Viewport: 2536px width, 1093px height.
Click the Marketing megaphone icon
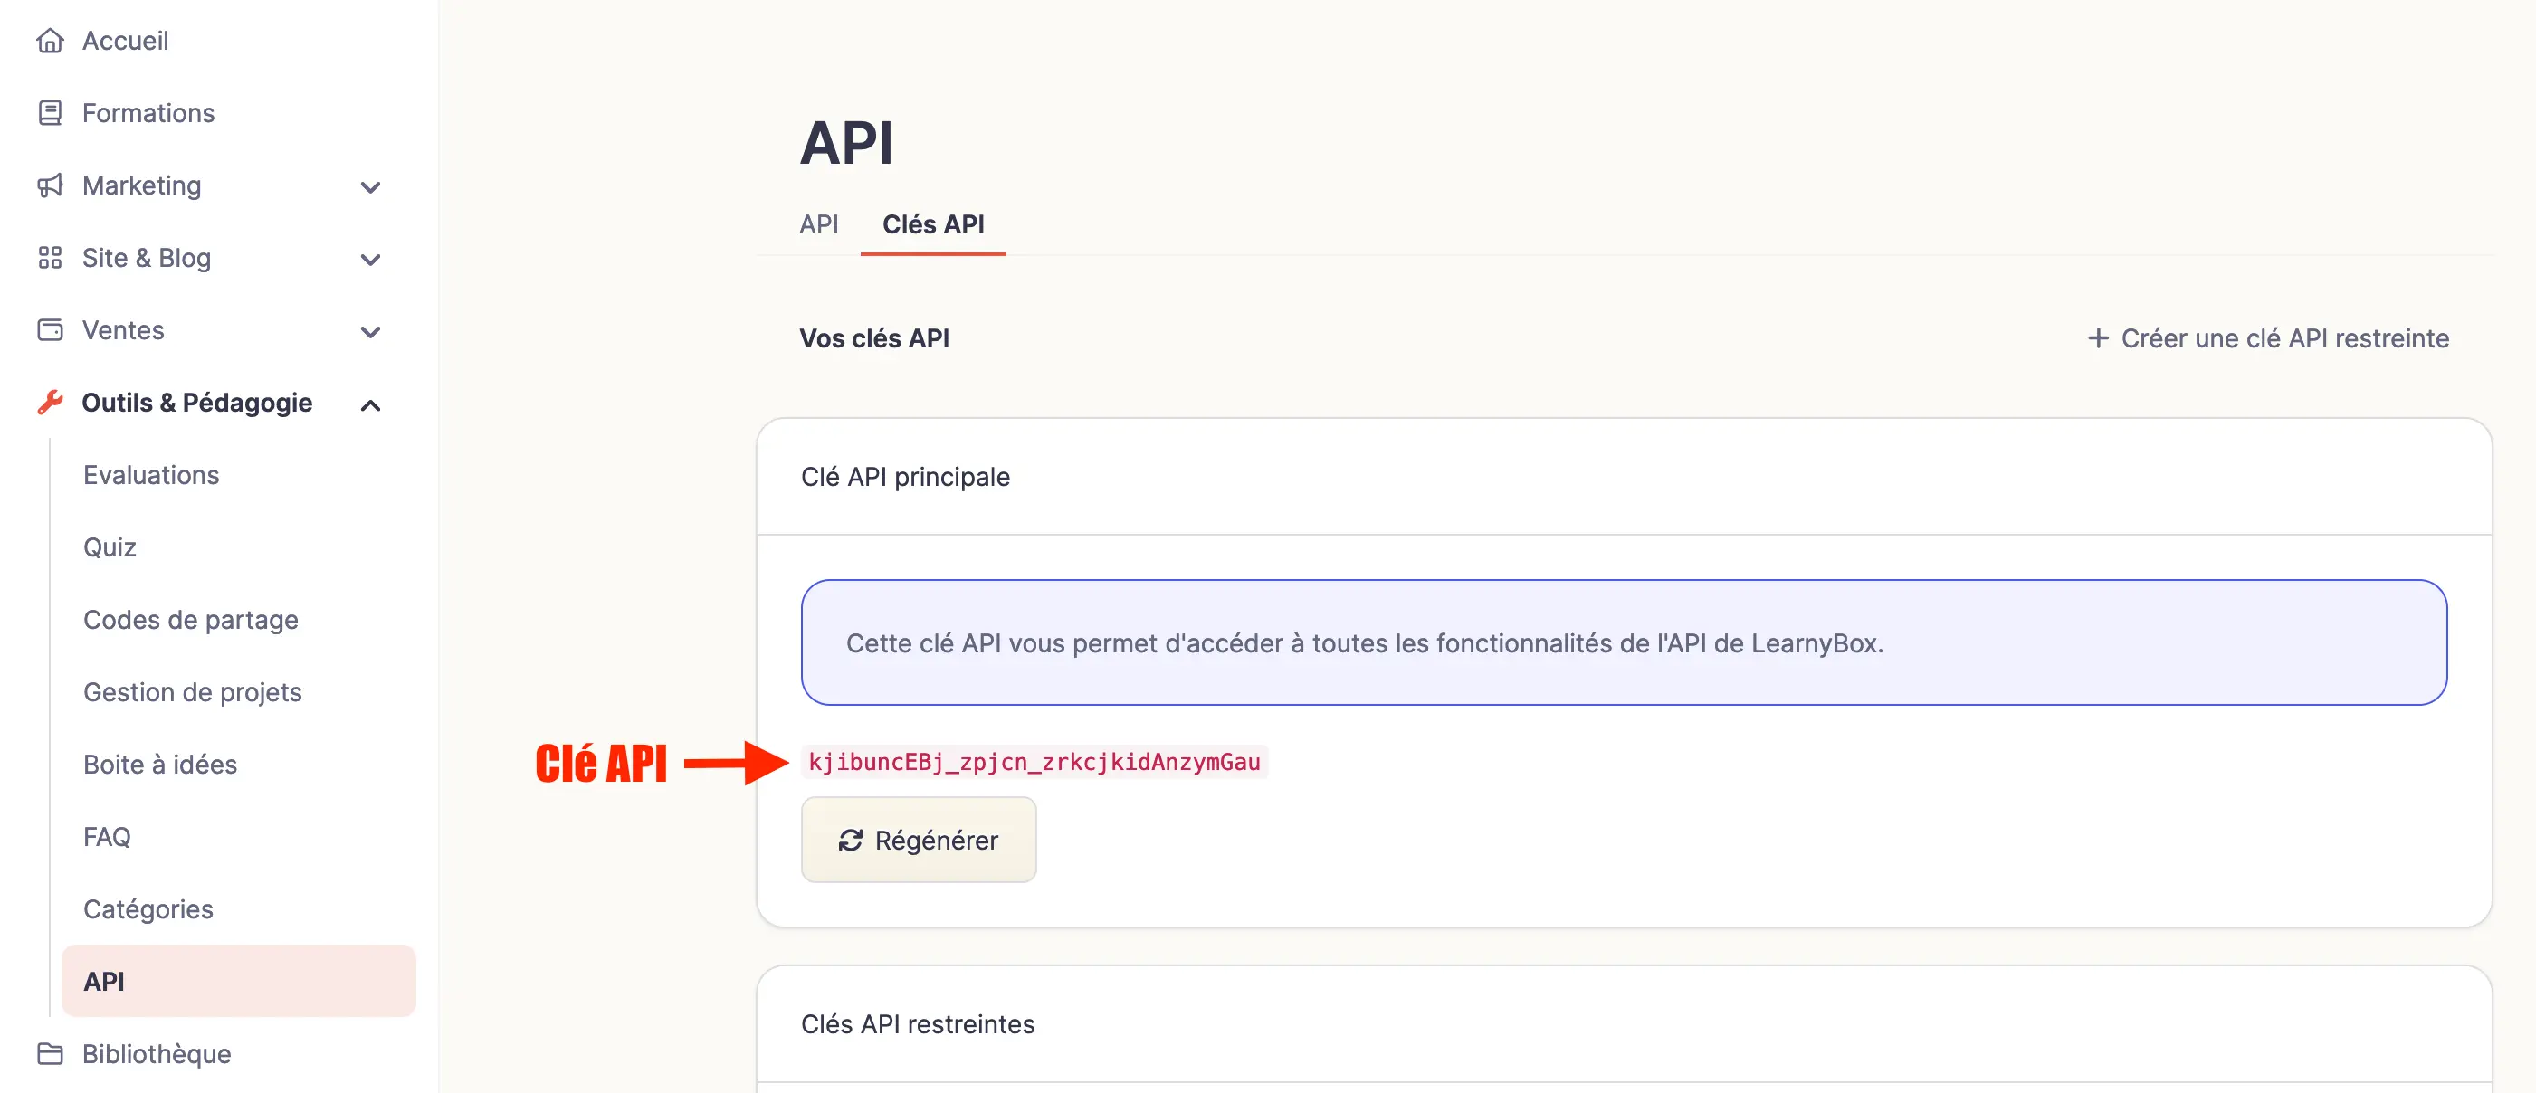click(50, 185)
